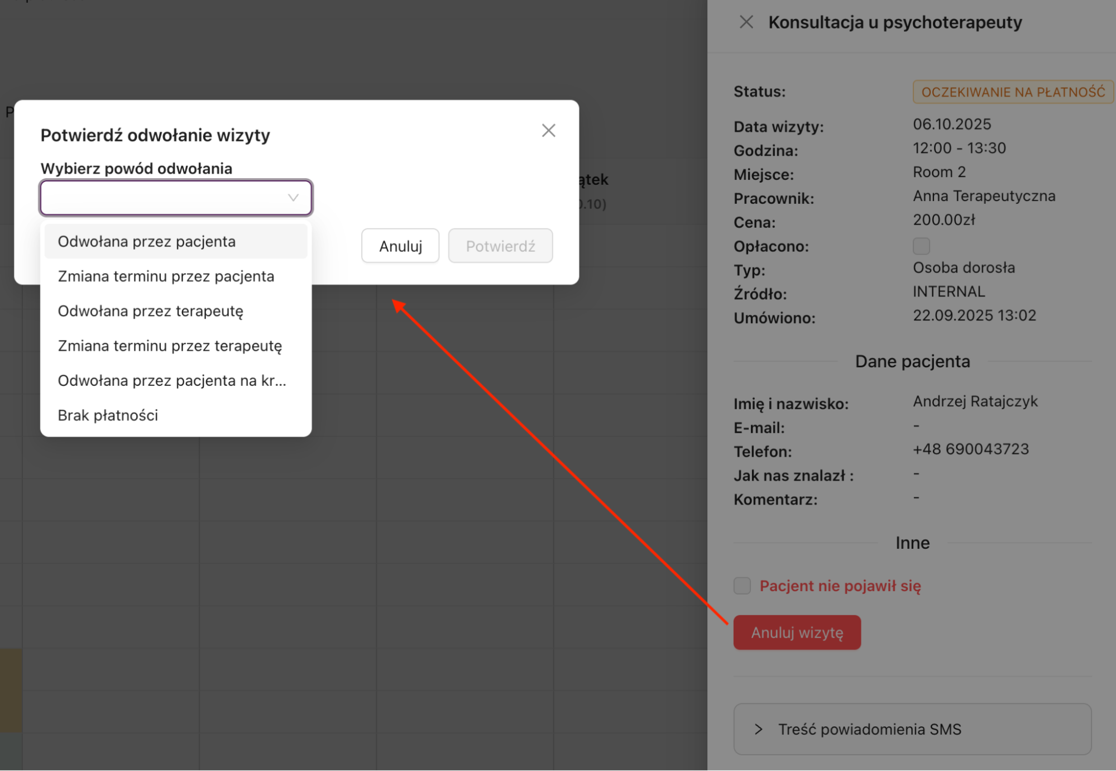
Task: Click the Pacjent nie pojawił się label
Action: click(x=840, y=586)
